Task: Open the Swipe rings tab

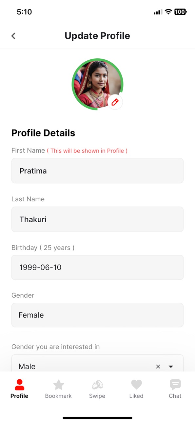Action: click(97, 389)
